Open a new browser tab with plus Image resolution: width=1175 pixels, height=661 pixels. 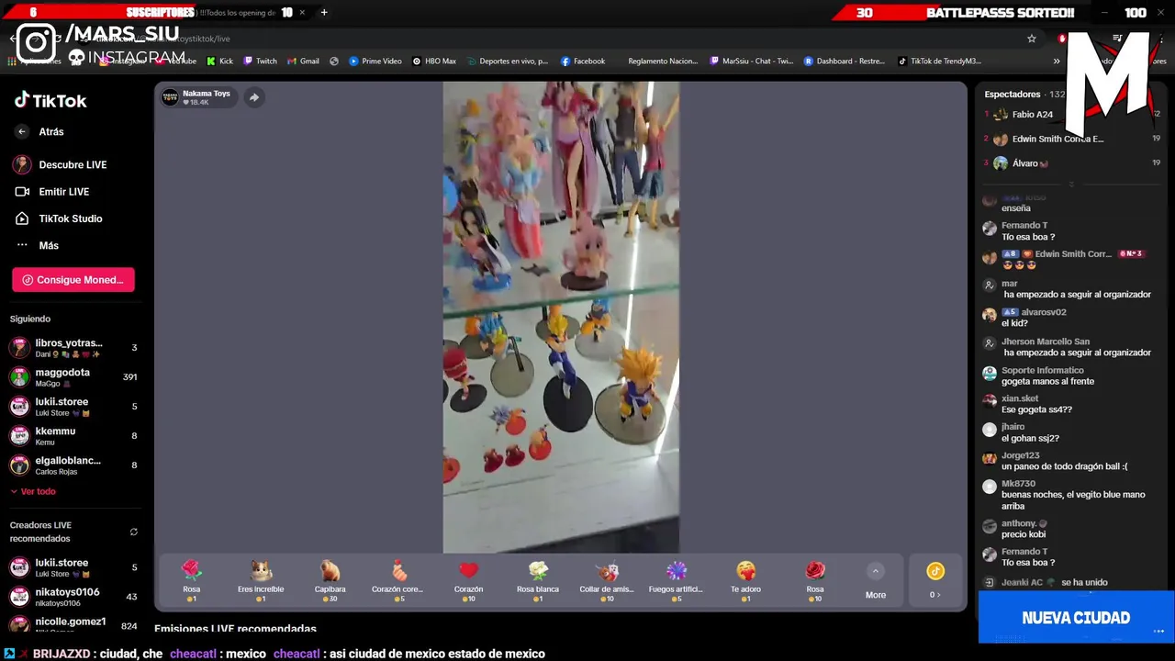(324, 13)
